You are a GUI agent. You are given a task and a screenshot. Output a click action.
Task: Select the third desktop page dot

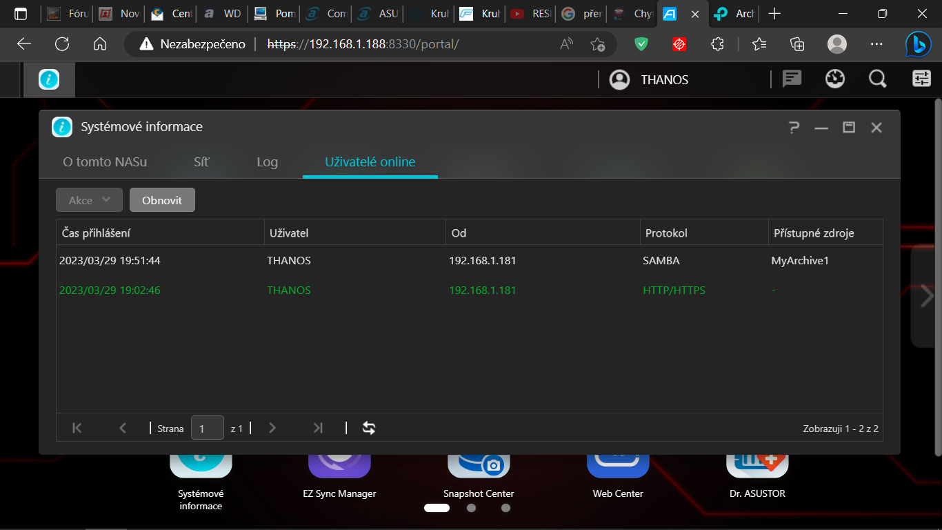505,508
